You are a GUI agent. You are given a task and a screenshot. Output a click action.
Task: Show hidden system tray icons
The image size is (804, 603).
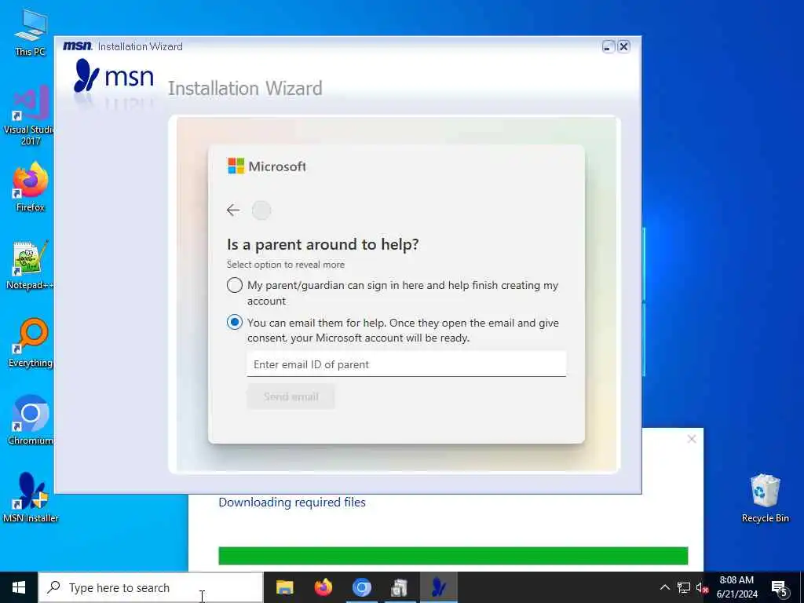(x=664, y=587)
